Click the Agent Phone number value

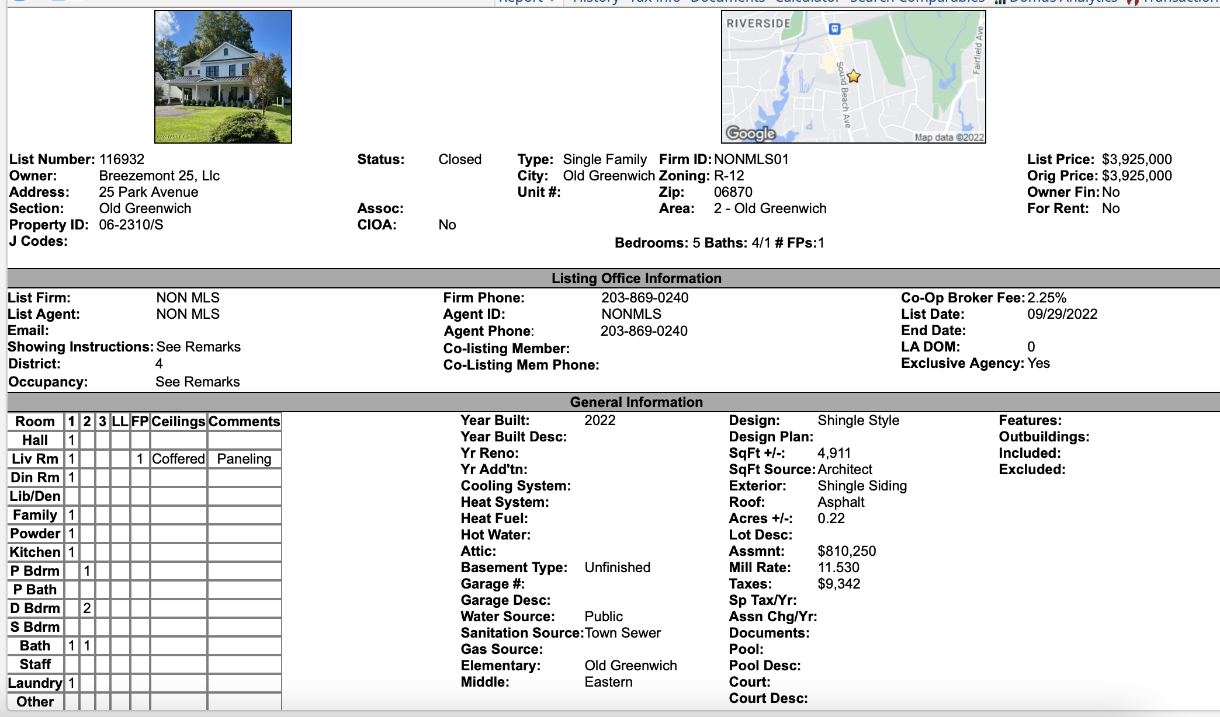coord(644,331)
